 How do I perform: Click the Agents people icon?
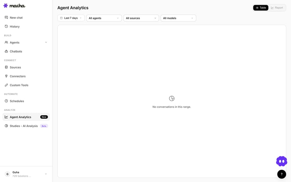click(6, 42)
